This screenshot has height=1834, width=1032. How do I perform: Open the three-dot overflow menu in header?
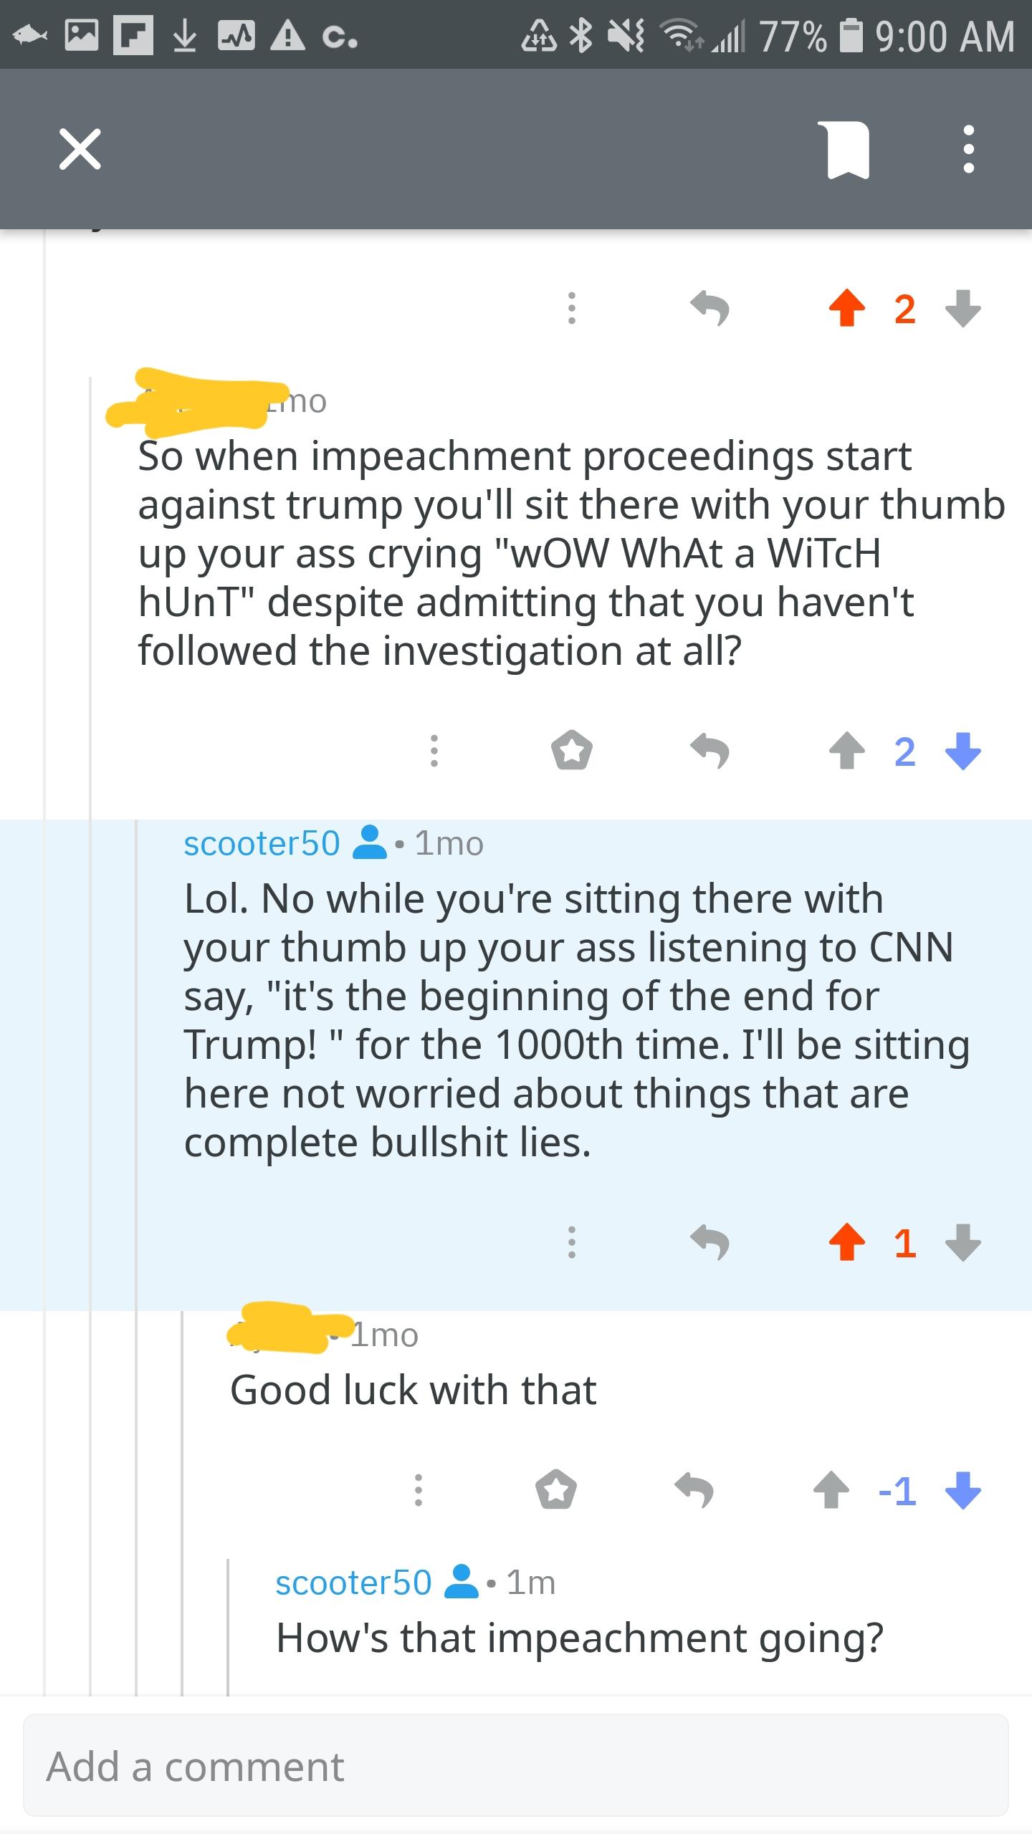[x=968, y=150]
